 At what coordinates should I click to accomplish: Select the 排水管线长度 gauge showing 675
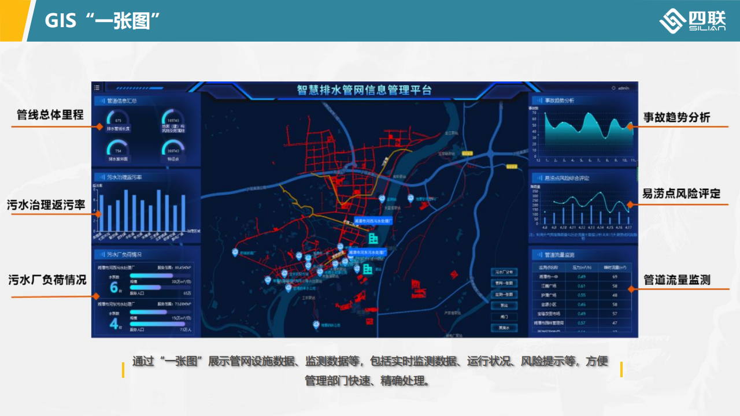(x=118, y=121)
